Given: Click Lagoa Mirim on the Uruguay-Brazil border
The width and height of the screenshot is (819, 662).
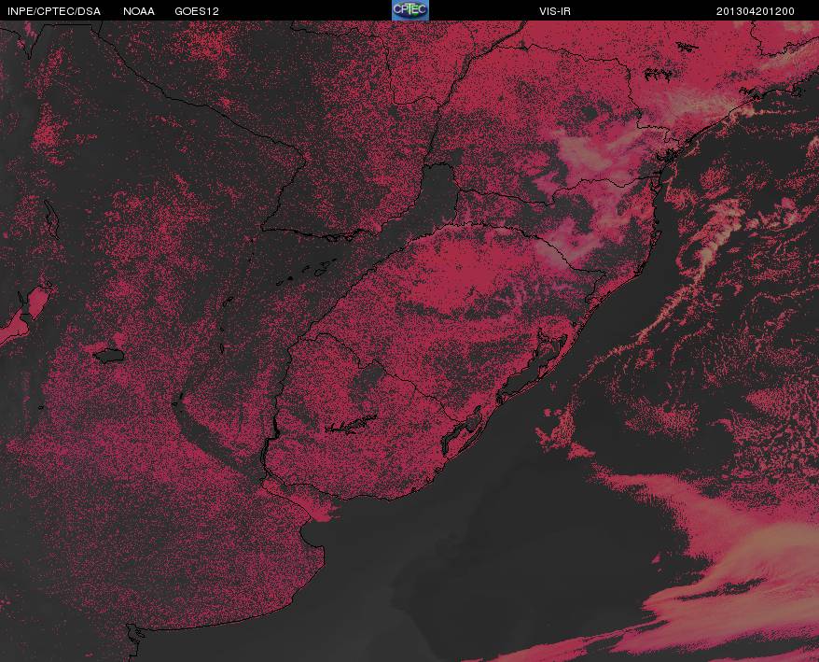Looking at the screenshot, I should point(462,431).
